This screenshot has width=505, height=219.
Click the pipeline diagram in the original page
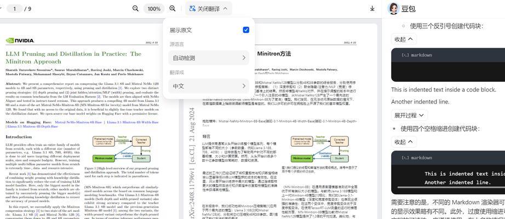[x=122, y=149]
